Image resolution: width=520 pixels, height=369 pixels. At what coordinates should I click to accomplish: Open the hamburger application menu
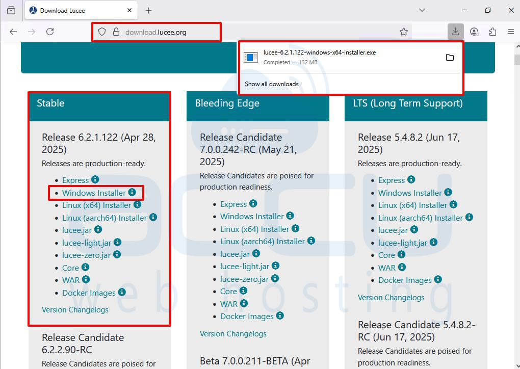pos(511,32)
